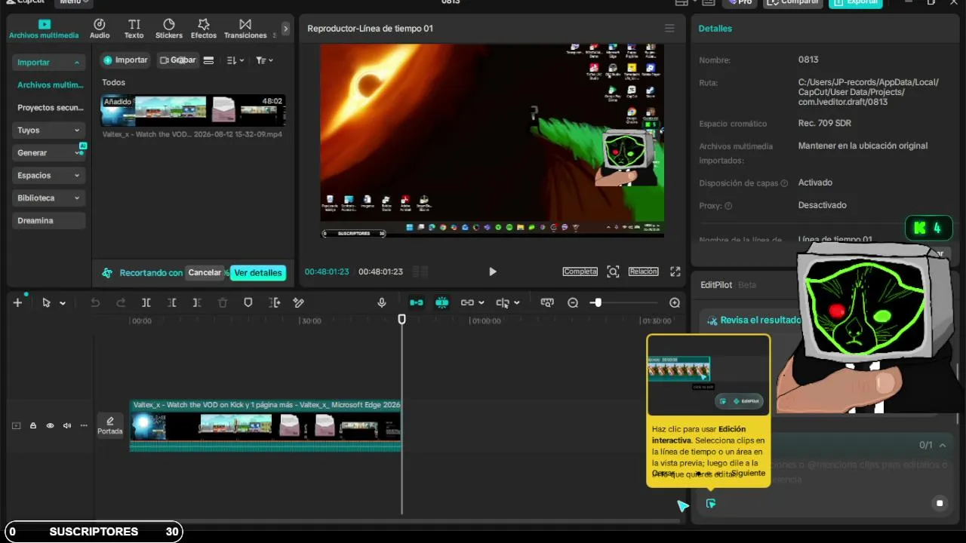This screenshot has height=543, width=966.
Task: Choose the selection pointer tool
Action: tap(47, 302)
